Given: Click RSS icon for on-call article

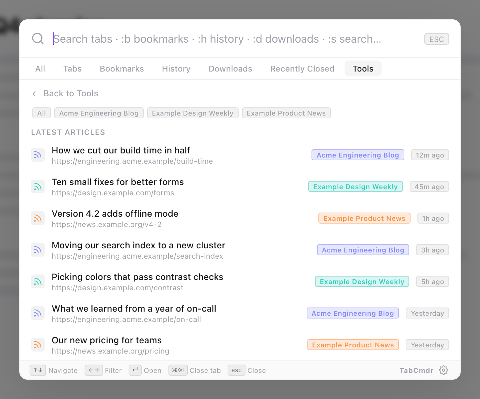Looking at the screenshot, I should click(x=38, y=313).
